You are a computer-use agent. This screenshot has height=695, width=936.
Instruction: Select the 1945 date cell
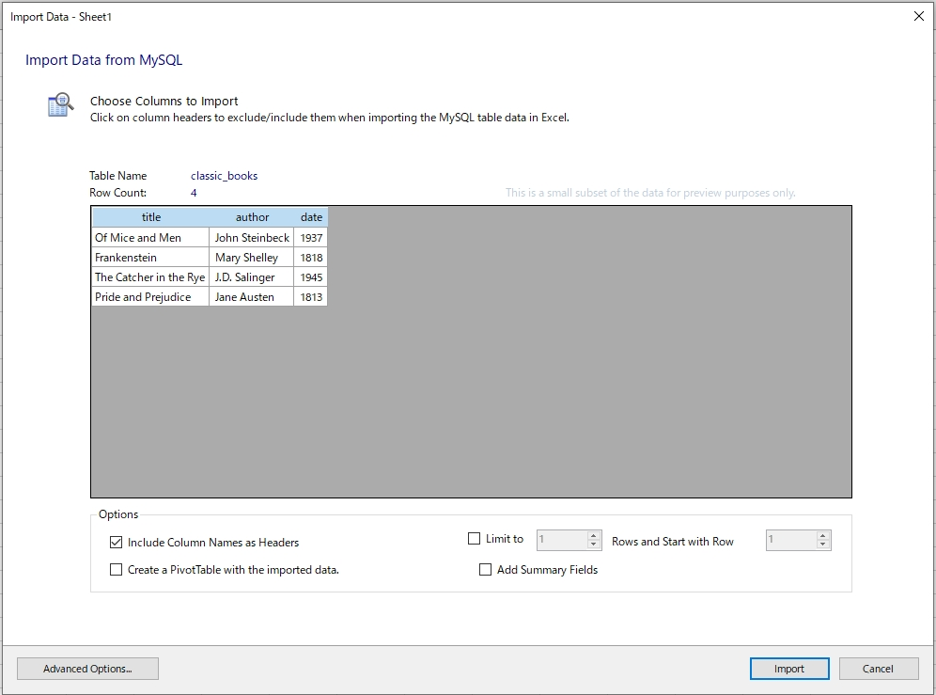click(311, 277)
